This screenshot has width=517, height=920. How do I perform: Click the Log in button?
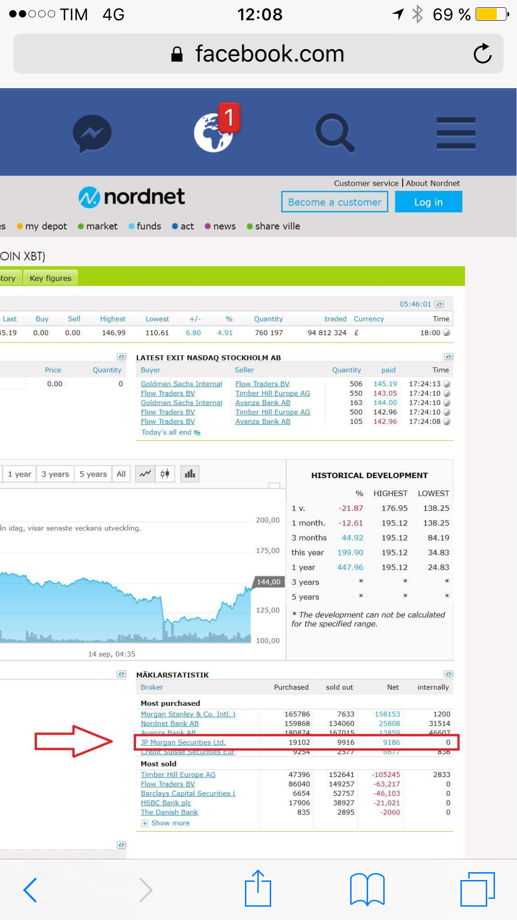point(428,202)
